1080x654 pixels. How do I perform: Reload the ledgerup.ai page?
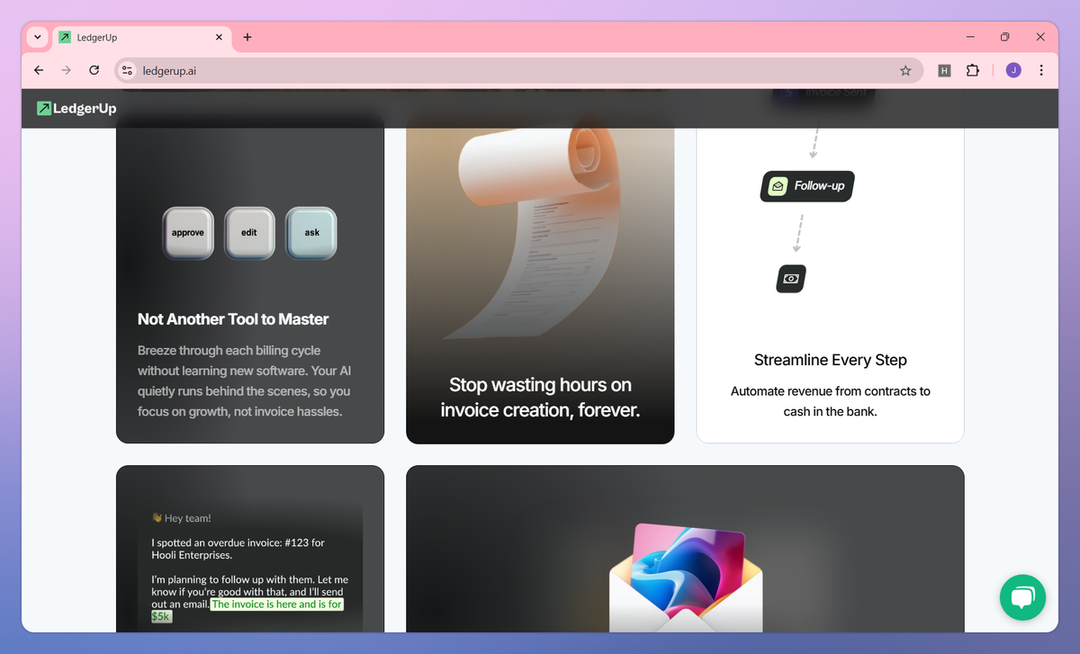click(x=94, y=70)
